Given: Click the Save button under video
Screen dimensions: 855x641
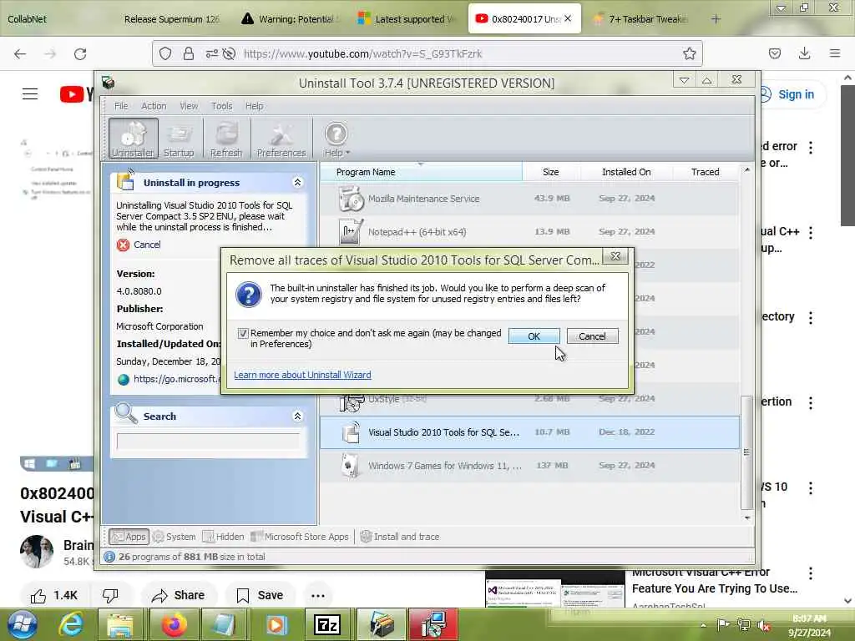Looking at the screenshot, I should pos(261,596).
